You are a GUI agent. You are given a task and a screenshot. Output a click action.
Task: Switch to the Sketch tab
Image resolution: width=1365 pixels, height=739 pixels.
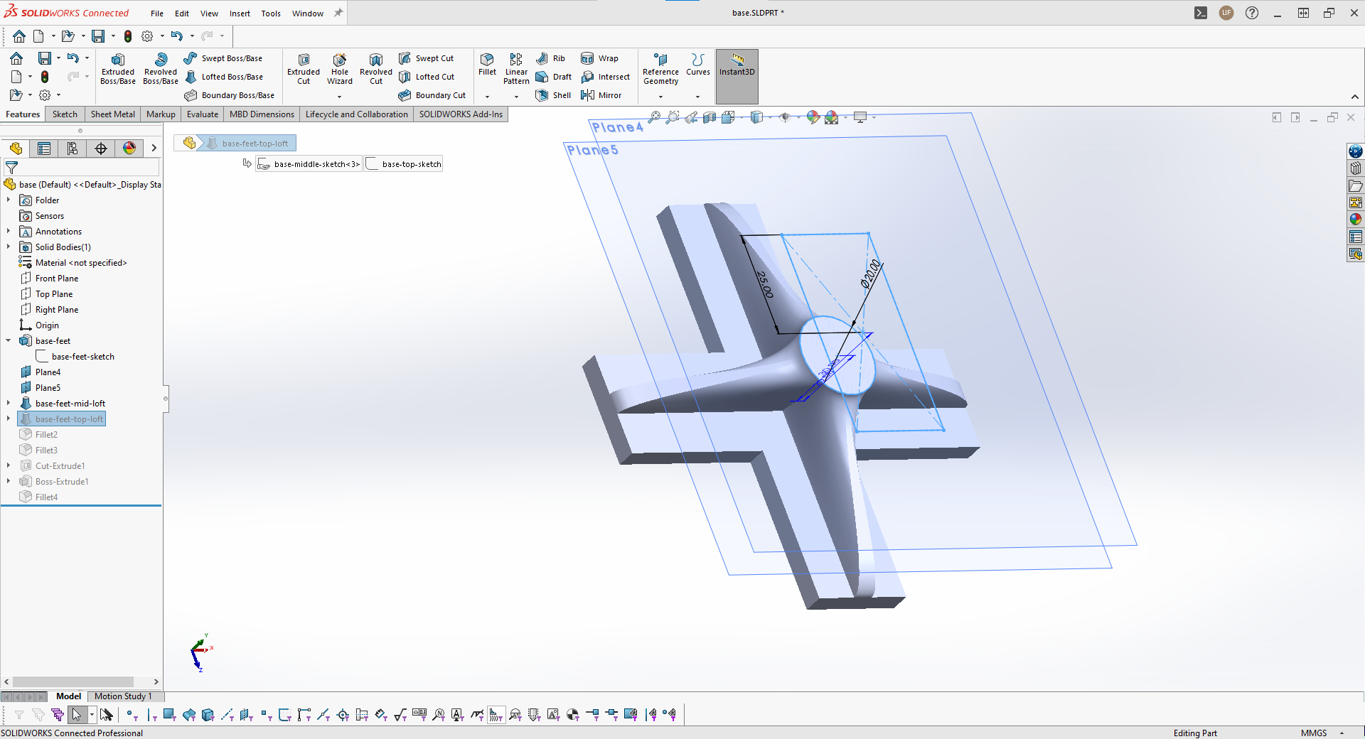coord(65,114)
